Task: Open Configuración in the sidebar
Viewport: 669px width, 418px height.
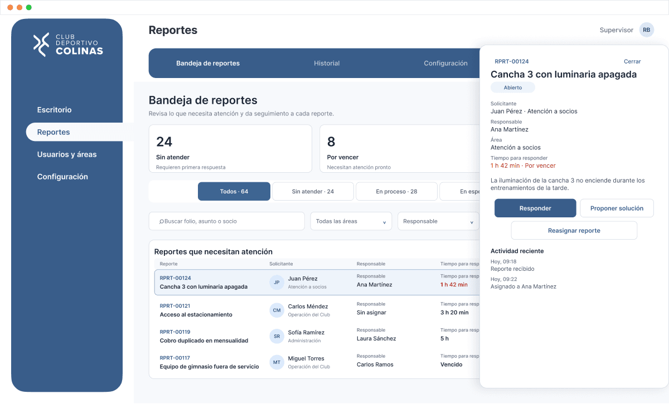Action: pyautogui.click(x=62, y=177)
